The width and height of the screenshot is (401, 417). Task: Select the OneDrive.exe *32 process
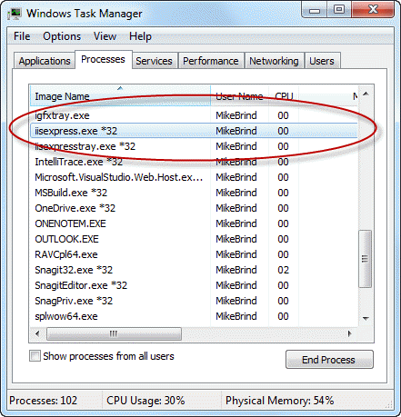194,208
